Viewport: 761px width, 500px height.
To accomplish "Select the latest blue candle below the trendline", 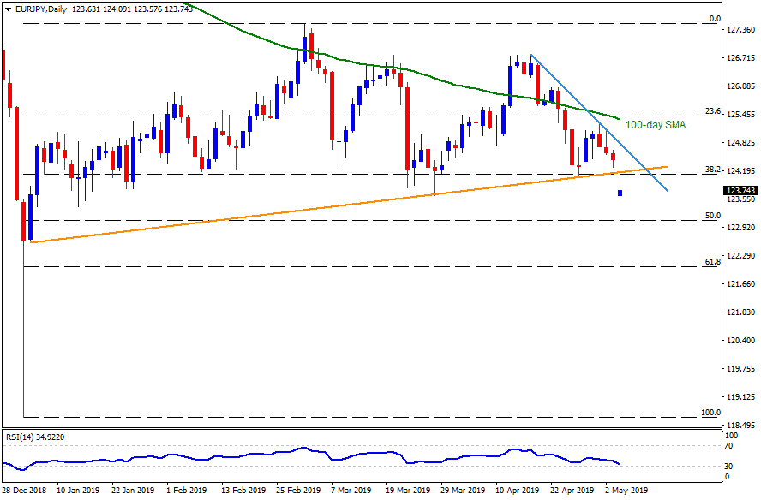I will point(620,193).
